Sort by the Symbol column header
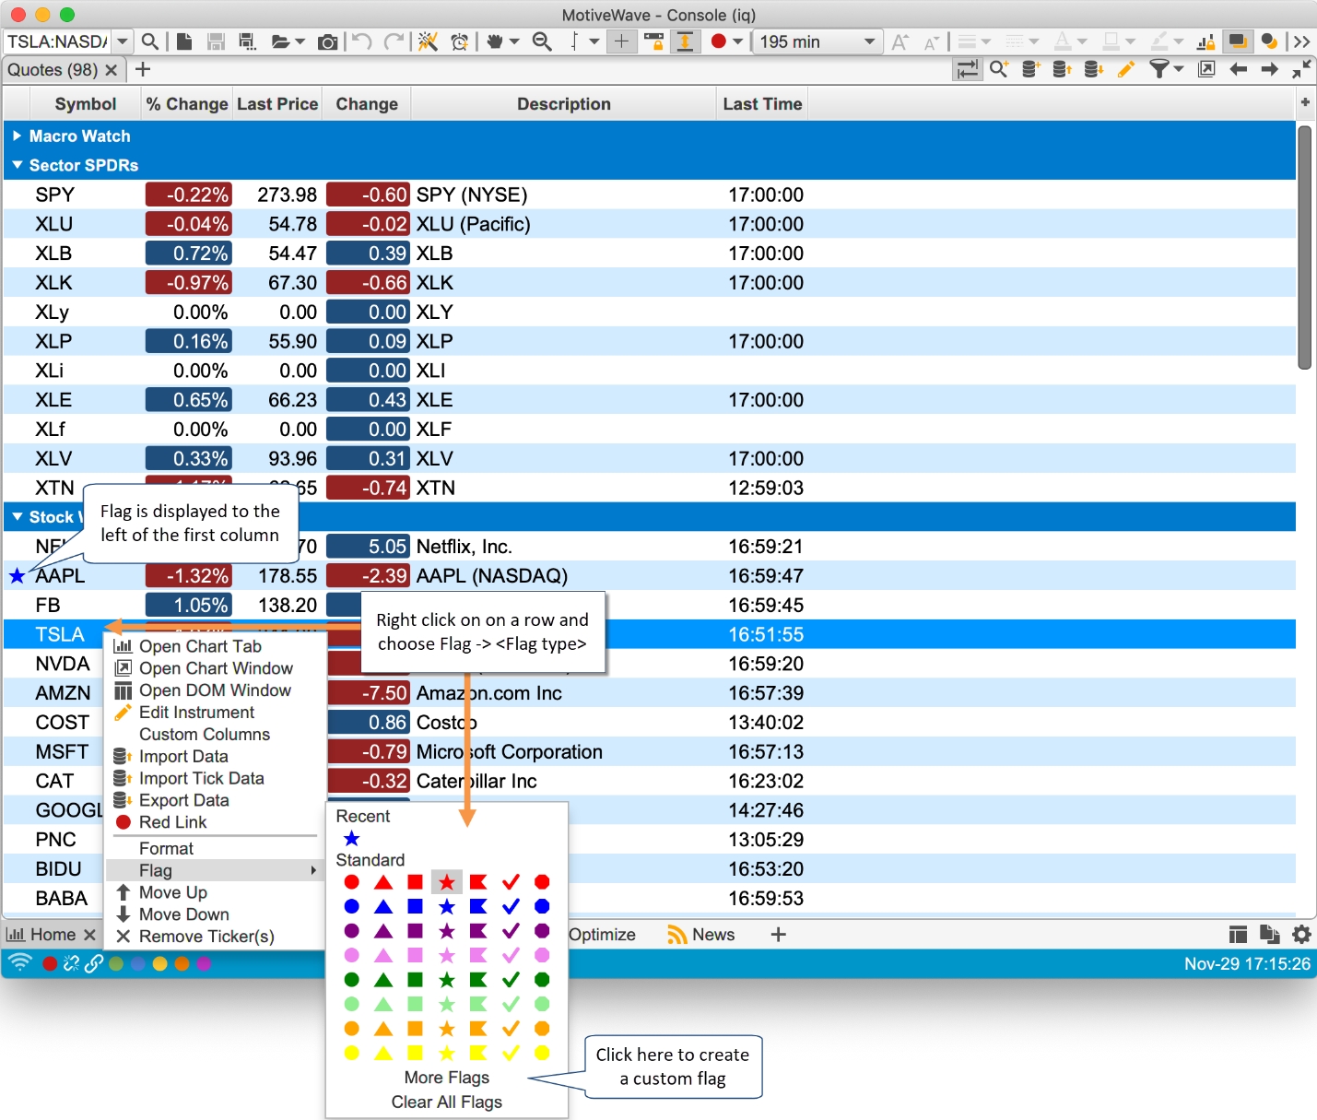The image size is (1317, 1120). coord(86,104)
